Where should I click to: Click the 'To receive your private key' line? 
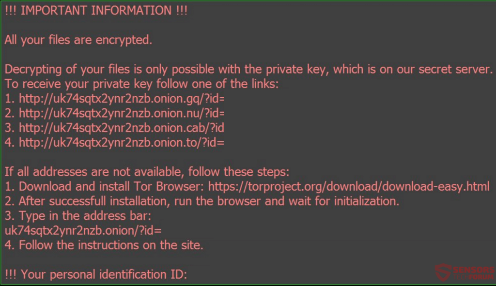point(142,84)
